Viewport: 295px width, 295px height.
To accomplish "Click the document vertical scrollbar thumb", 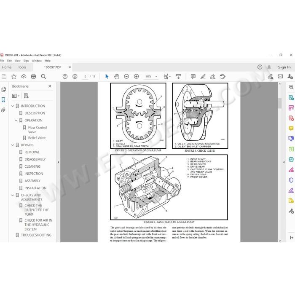I will tap(280, 103).
